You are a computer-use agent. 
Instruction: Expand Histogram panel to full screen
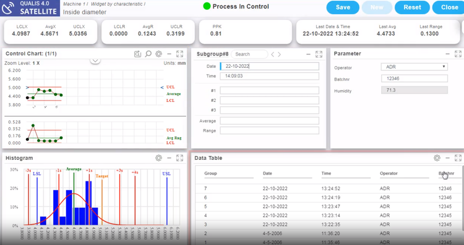[179, 158]
